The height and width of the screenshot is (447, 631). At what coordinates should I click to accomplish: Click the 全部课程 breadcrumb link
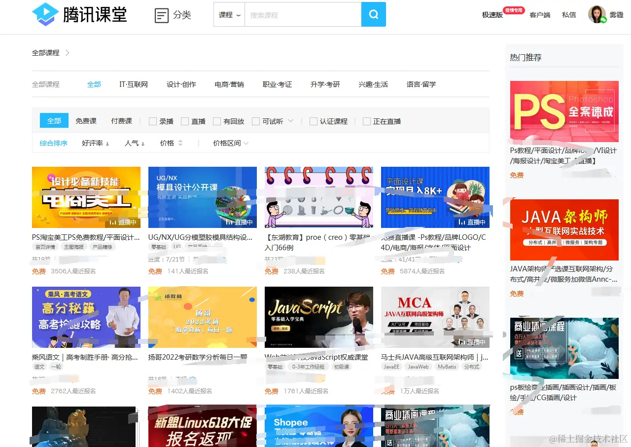click(46, 53)
